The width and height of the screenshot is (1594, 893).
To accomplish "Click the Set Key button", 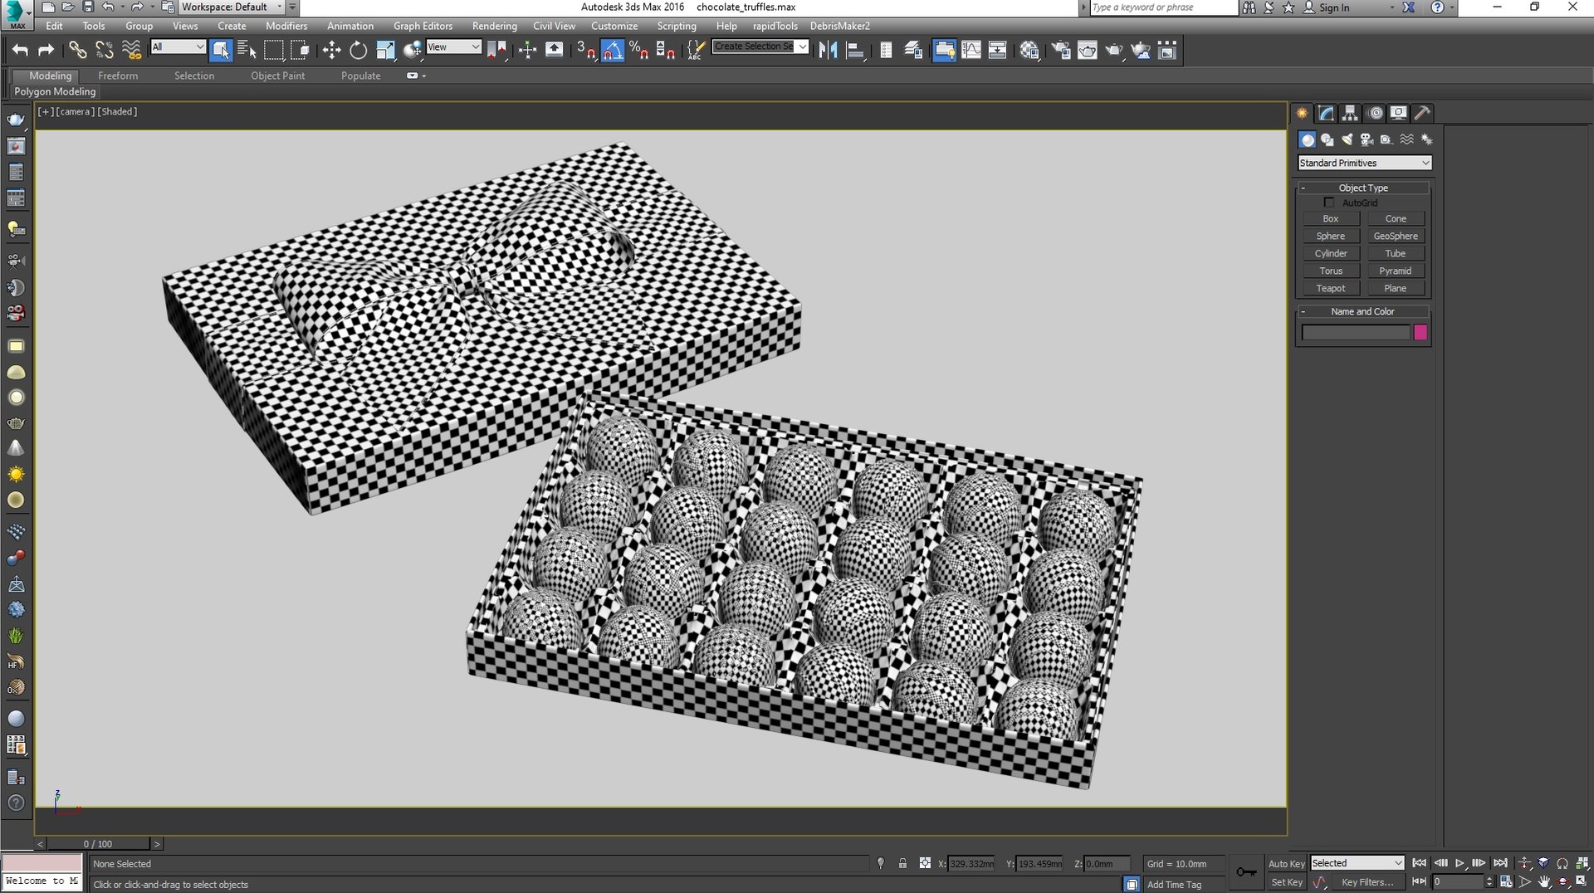I will tap(1286, 882).
